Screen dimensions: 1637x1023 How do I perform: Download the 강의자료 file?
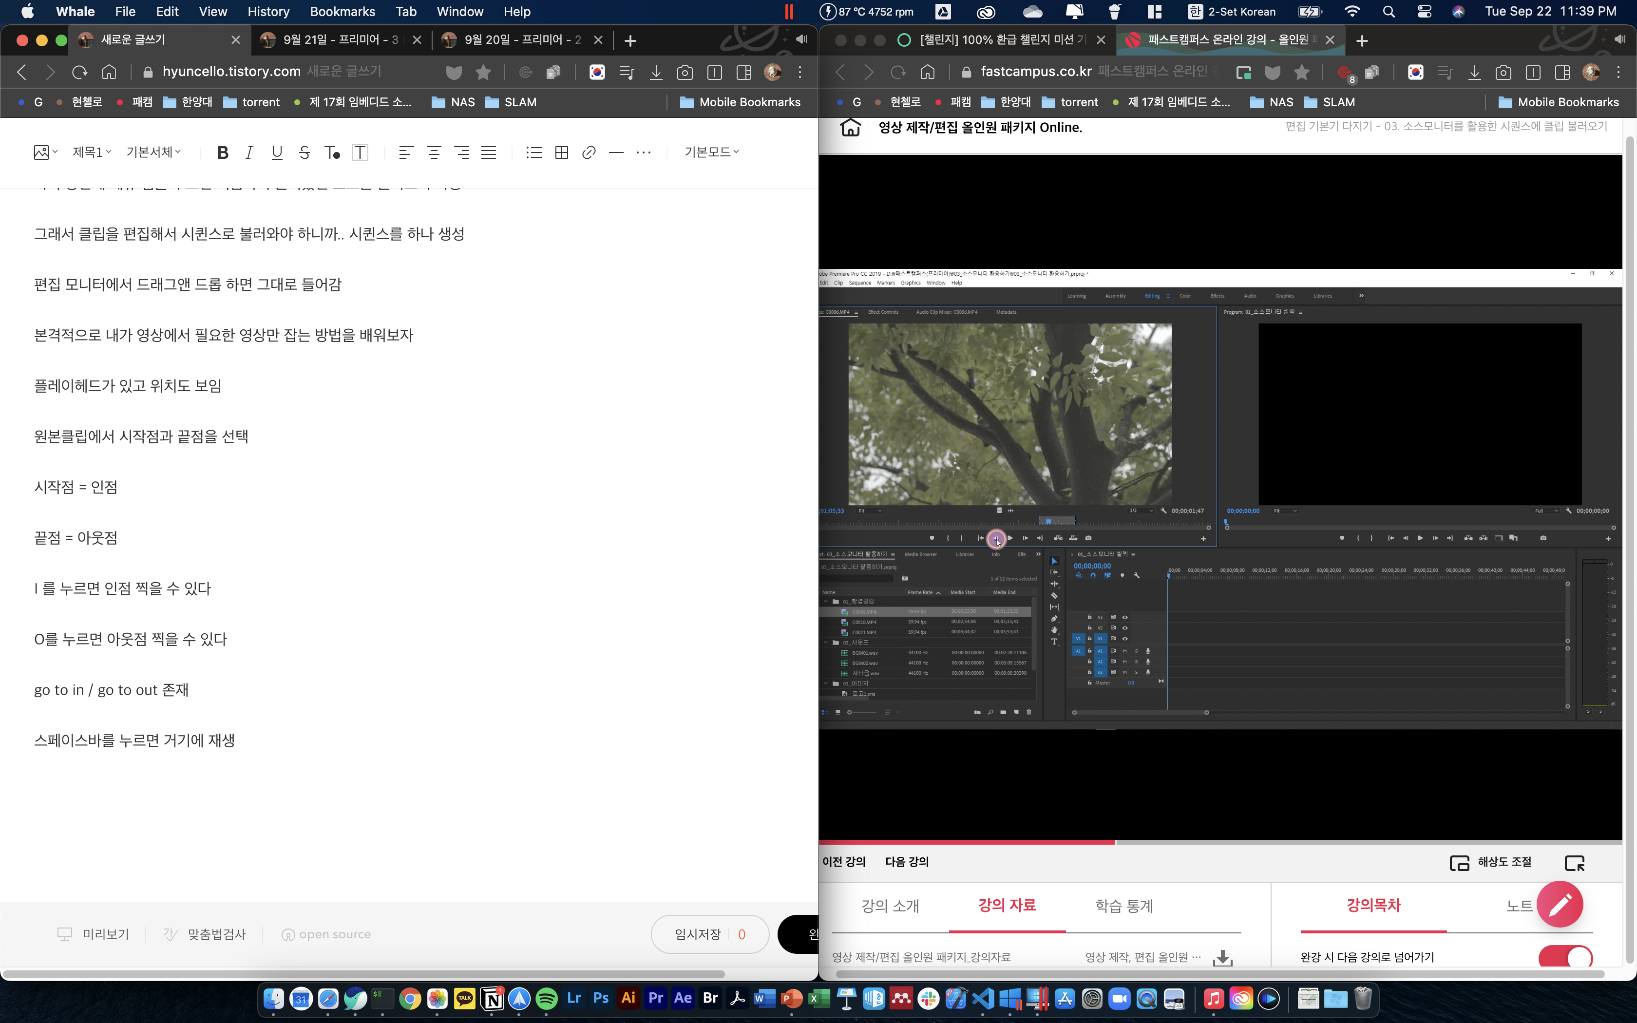click(1222, 958)
